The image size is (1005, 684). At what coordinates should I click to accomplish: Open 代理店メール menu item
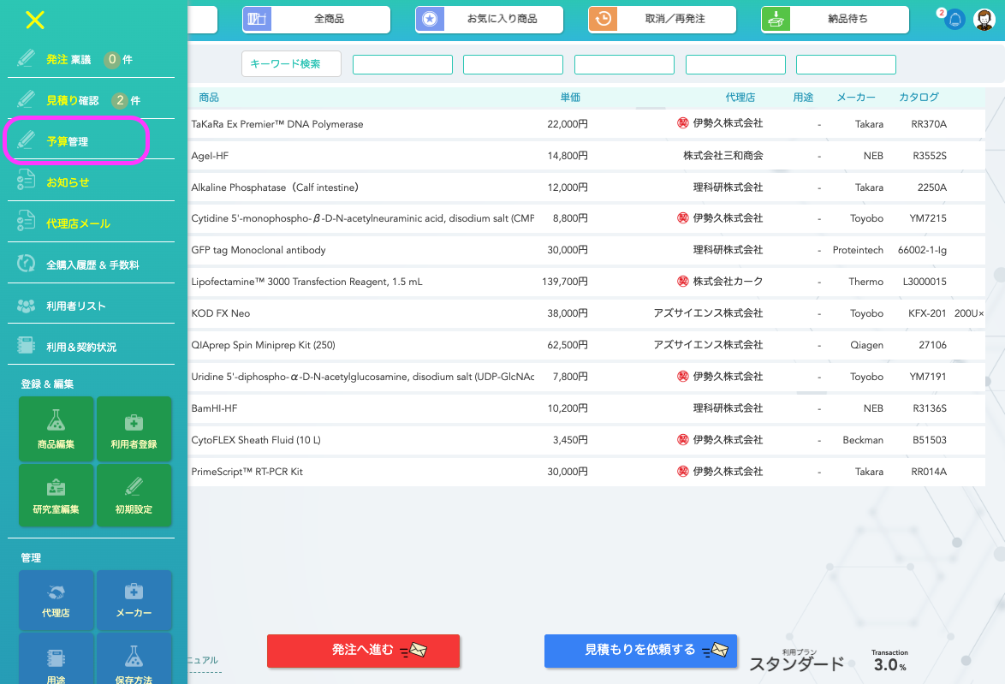coord(77,223)
